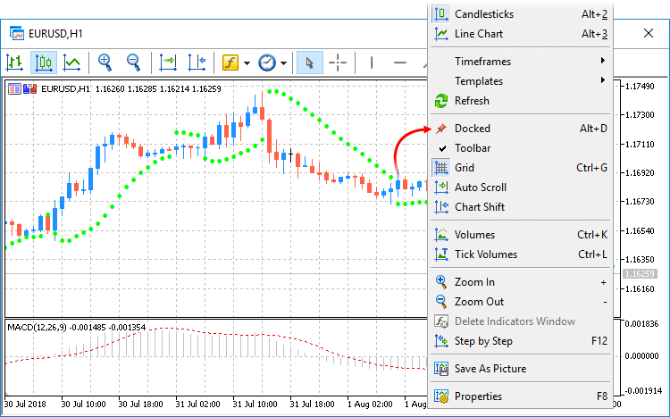The height and width of the screenshot is (417, 670).
Task: Click the 1.16920 price scale label
Action: [x=640, y=173]
